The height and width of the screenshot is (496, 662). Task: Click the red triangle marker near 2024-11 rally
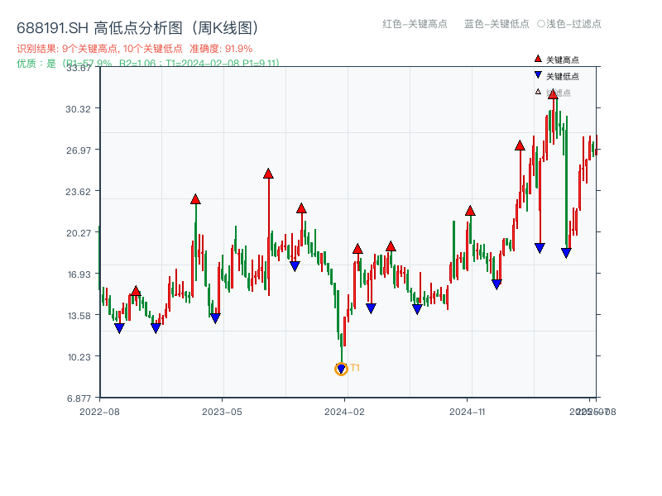(469, 210)
